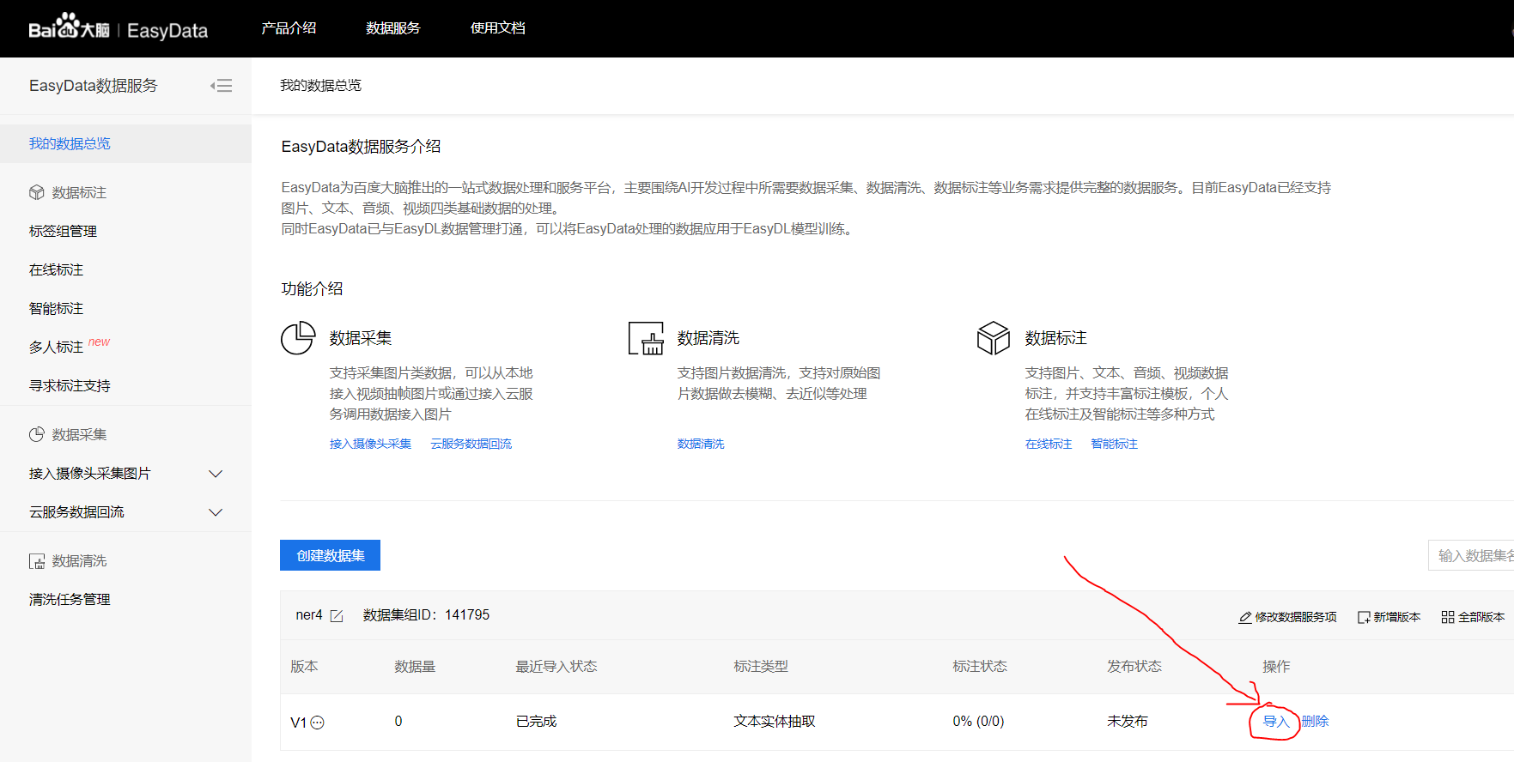Open 标签组管理 in the sidebar
The height and width of the screenshot is (762, 1514).
pyautogui.click(x=63, y=231)
